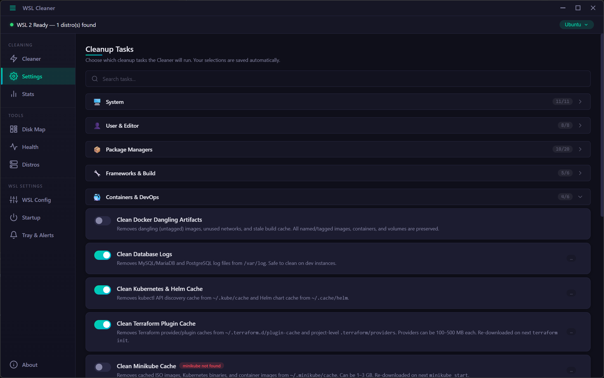Click the Stats bar chart icon
This screenshot has width=604, height=378.
(14, 94)
